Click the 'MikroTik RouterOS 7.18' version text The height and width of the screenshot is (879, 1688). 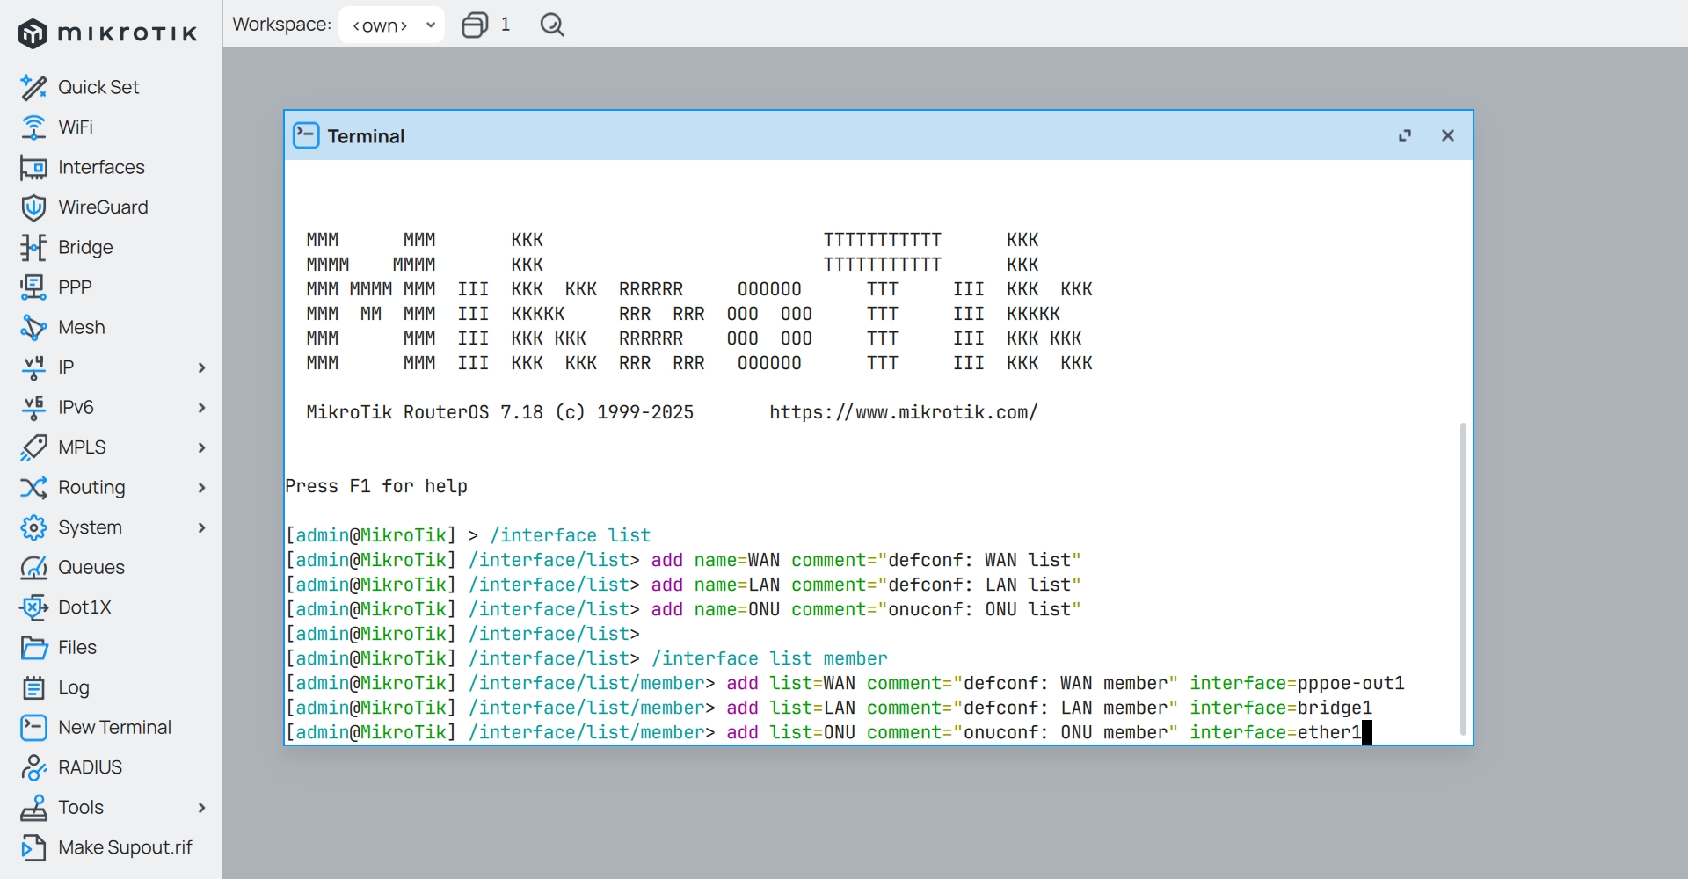(x=425, y=412)
